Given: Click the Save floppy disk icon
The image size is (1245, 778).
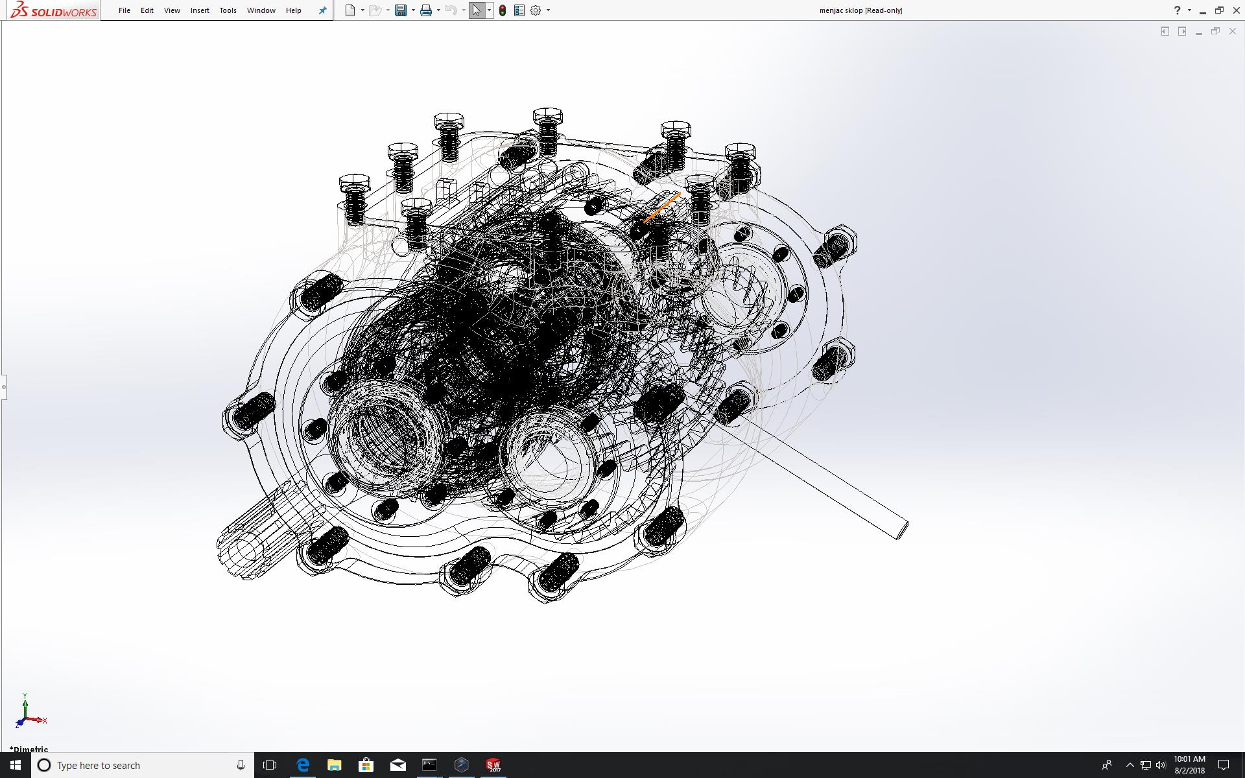Looking at the screenshot, I should click(x=401, y=10).
